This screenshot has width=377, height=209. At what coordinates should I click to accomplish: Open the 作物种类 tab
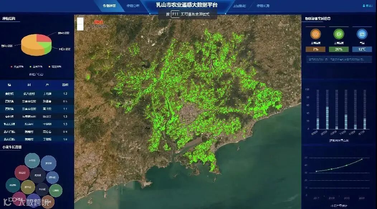click(x=109, y=6)
